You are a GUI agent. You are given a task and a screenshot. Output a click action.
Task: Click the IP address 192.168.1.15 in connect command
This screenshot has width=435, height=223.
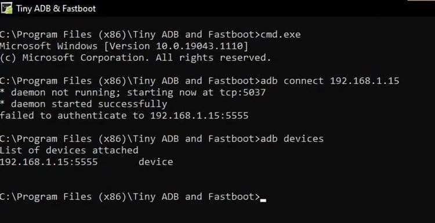364,81
